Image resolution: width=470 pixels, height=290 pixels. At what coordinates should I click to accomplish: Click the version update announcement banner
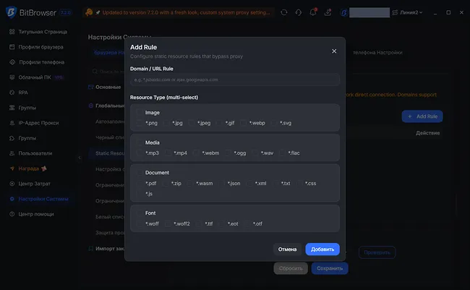coord(179,12)
